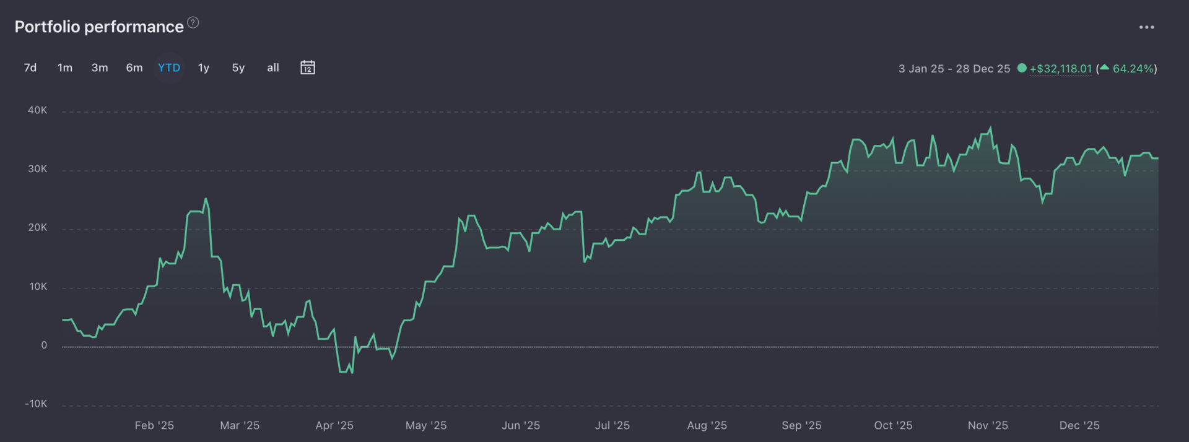Select the 1m time range

pyautogui.click(x=65, y=68)
